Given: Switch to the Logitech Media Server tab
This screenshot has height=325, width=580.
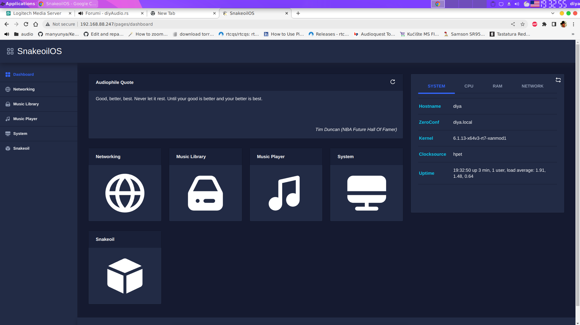Looking at the screenshot, I should pyautogui.click(x=37, y=13).
